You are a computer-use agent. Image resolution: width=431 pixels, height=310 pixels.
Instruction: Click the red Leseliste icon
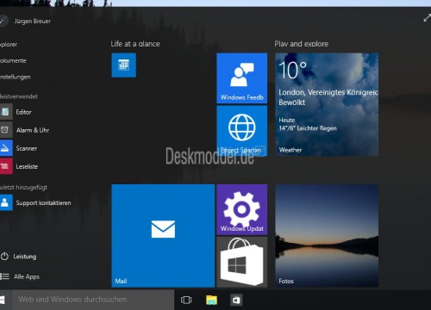click(x=6, y=166)
